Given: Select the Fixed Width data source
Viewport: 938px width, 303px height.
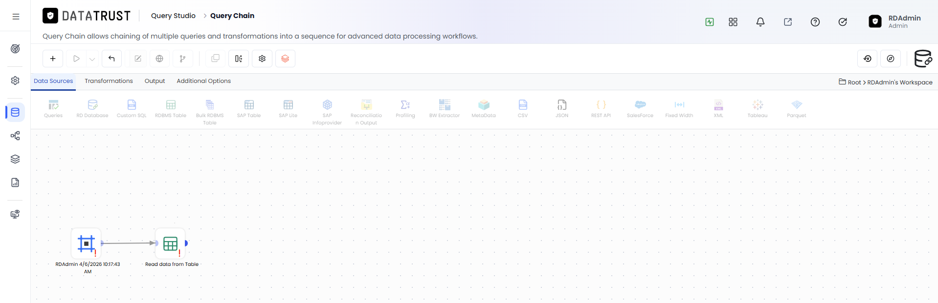Looking at the screenshot, I should [x=679, y=109].
